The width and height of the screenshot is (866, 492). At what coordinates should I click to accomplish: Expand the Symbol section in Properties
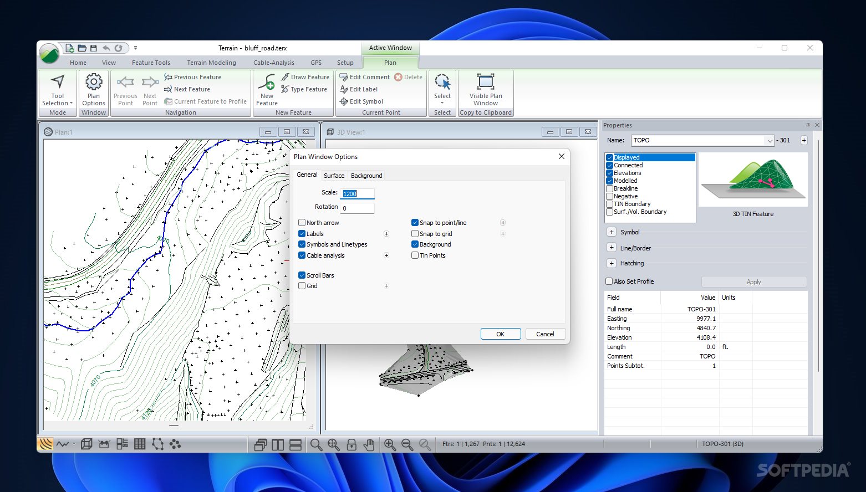click(612, 232)
